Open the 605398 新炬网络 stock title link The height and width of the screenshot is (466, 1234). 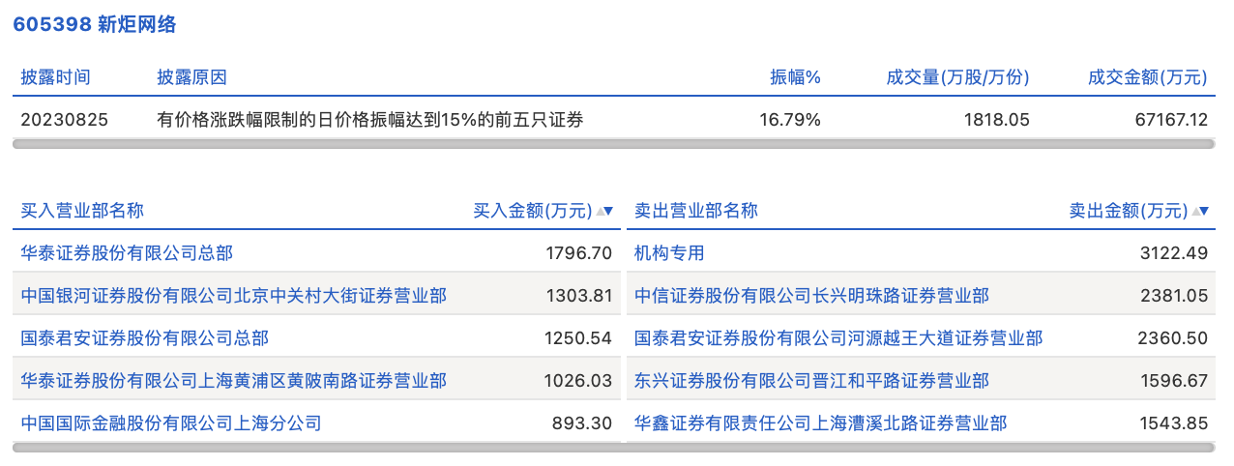(x=95, y=25)
